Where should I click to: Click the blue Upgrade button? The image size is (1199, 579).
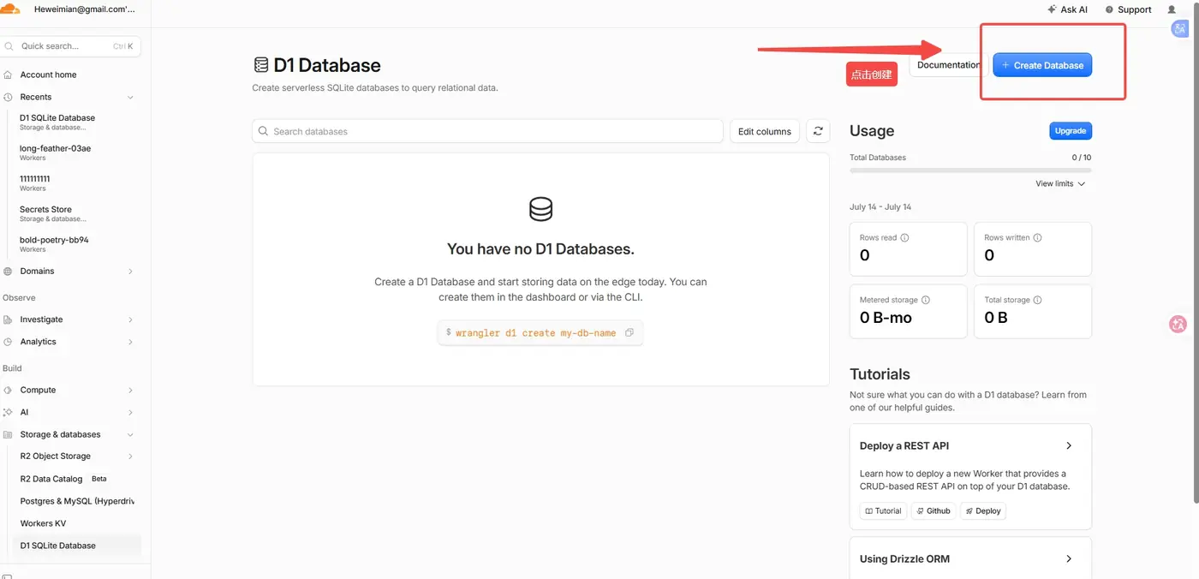[1071, 131]
